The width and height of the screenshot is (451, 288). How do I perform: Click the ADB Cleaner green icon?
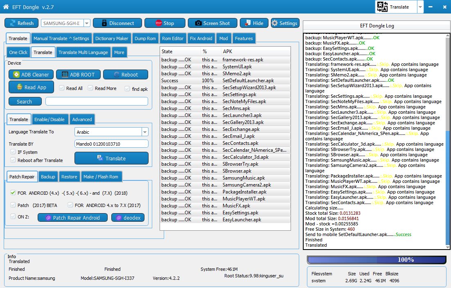pyautogui.click(x=16, y=74)
